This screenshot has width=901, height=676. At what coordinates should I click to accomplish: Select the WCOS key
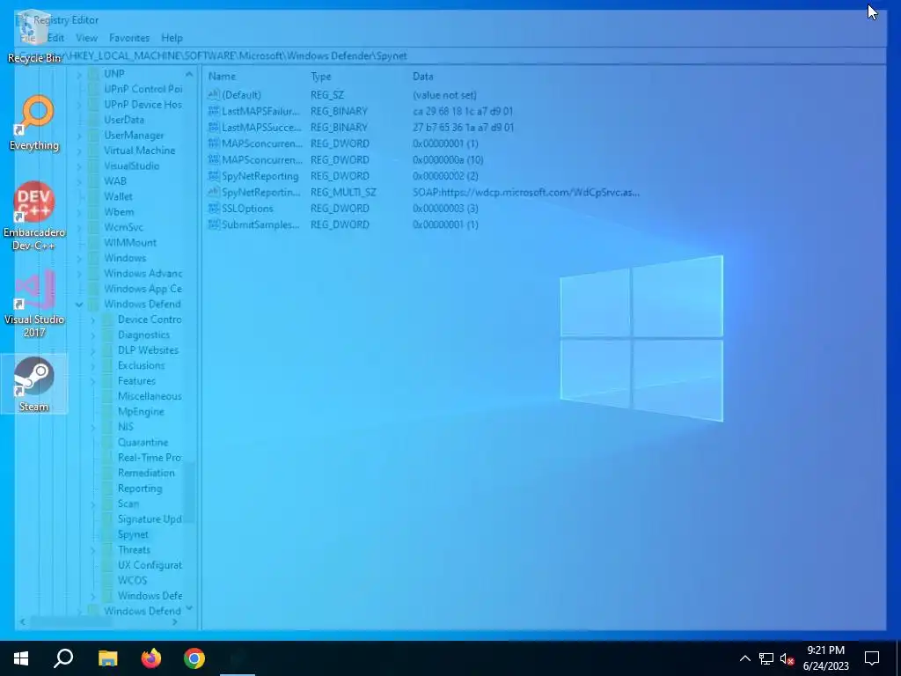pyautogui.click(x=132, y=581)
